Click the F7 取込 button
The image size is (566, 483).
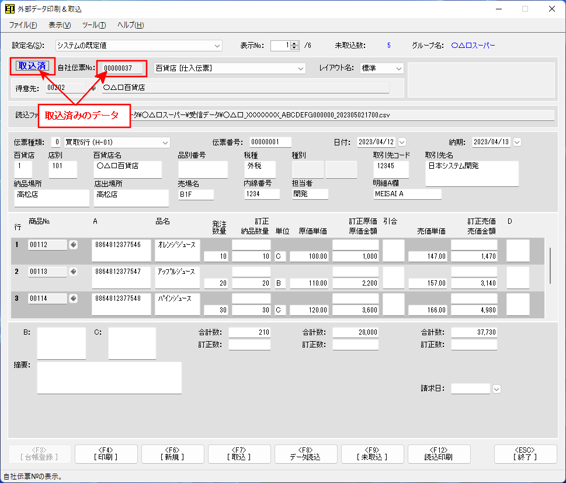click(239, 454)
